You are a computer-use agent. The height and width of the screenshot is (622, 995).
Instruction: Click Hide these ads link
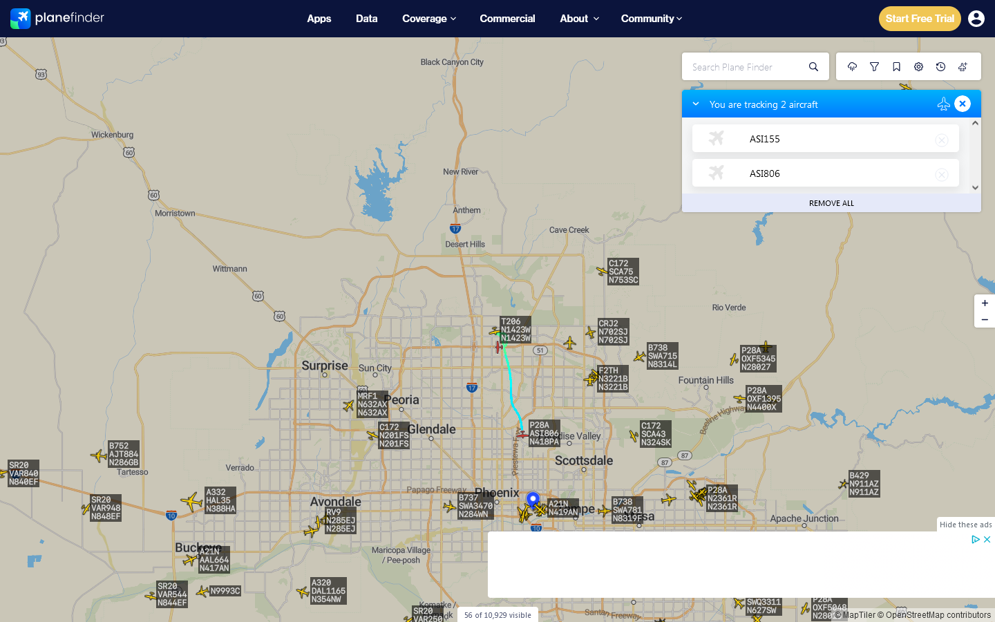pos(966,525)
